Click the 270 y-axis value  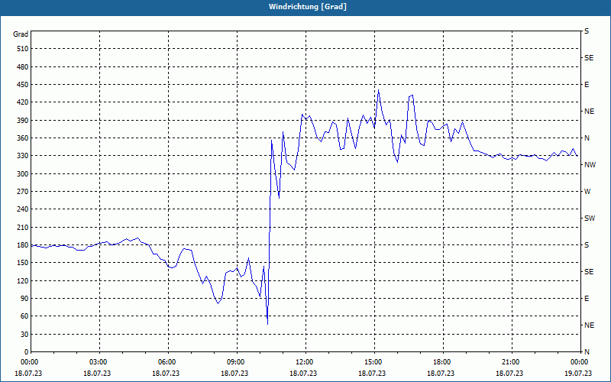pos(23,192)
